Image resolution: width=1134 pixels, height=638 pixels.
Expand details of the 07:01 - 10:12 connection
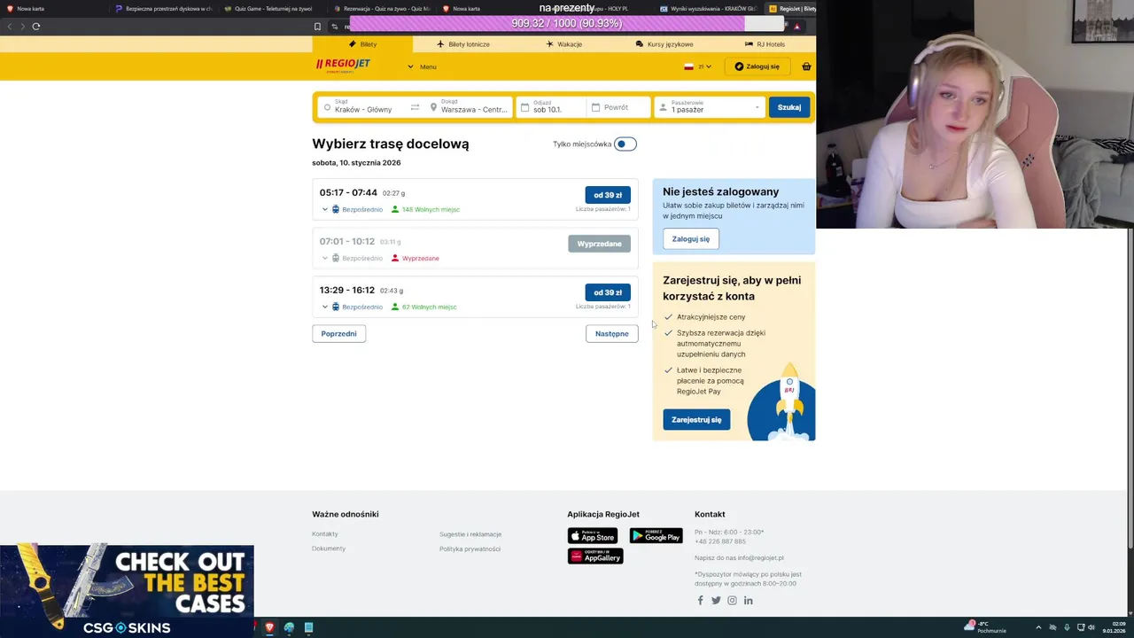pyautogui.click(x=325, y=259)
